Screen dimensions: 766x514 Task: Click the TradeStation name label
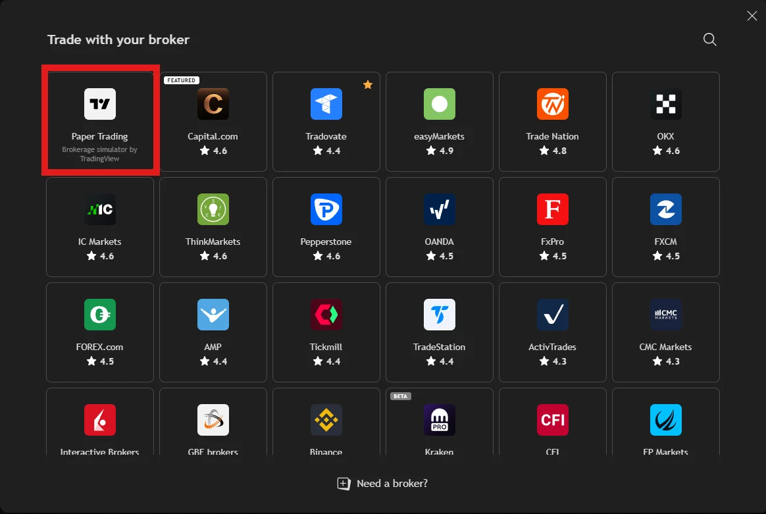click(x=439, y=347)
